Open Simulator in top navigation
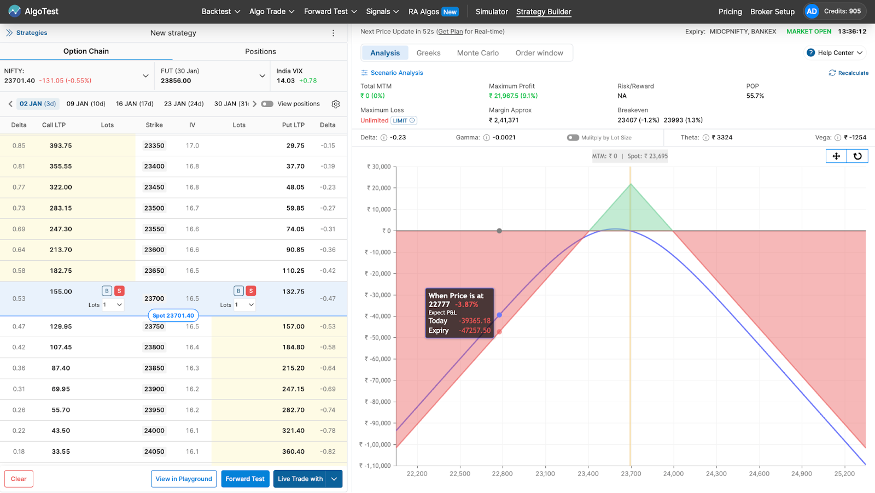Screen dimensions: 875x493 tap(492, 11)
